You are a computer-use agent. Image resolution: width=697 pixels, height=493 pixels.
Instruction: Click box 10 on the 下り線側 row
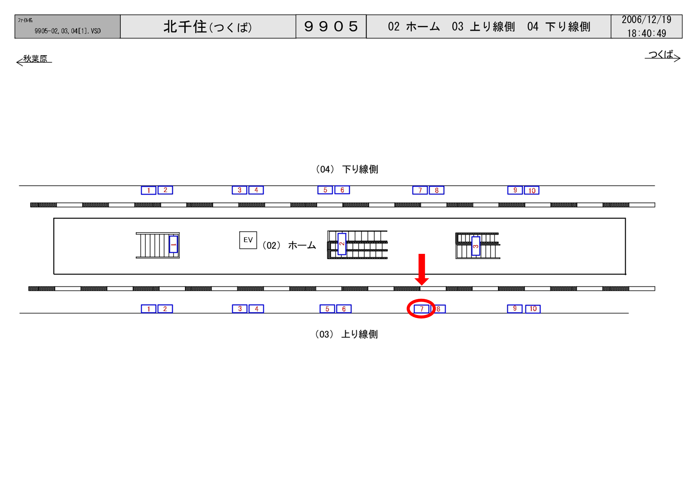pos(531,190)
